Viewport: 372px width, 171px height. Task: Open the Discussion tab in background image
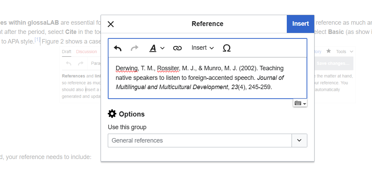(86, 52)
